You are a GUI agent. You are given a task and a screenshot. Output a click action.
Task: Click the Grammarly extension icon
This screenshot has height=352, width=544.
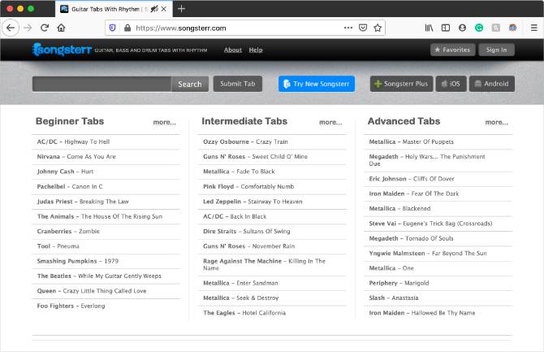point(479,28)
